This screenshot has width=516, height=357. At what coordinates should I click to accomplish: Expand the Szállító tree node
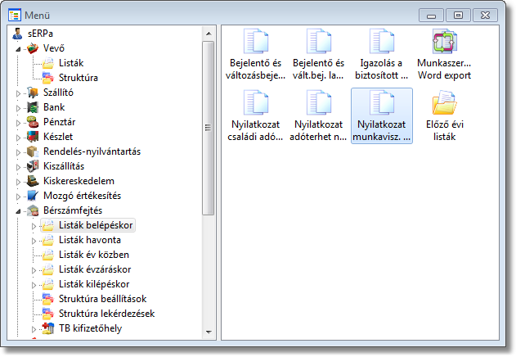[19, 93]
